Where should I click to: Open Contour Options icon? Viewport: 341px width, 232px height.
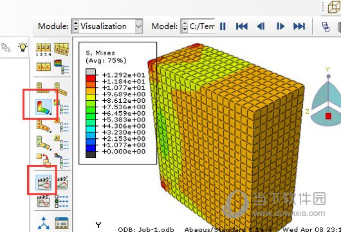61,107
